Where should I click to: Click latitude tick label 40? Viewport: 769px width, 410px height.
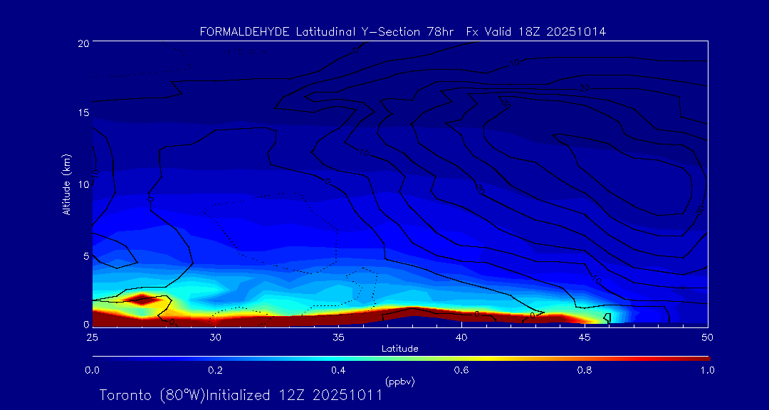pos(461,337)
